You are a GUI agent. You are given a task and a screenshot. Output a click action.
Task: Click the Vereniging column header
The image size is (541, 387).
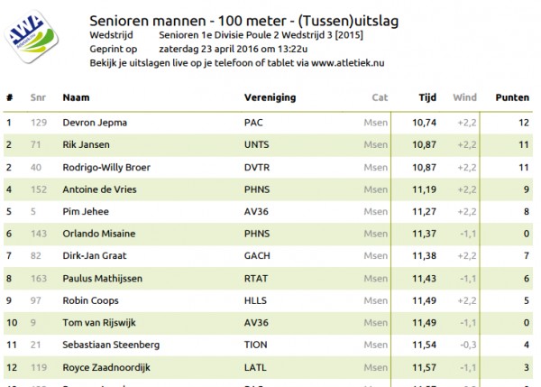click(270, 97)
